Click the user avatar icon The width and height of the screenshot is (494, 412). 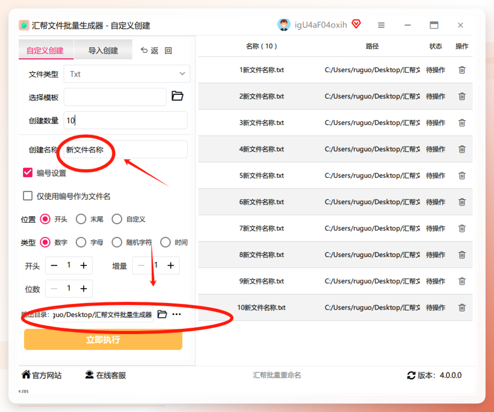[284, 25]
